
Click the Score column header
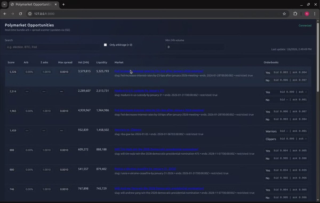tap(11, 63)
